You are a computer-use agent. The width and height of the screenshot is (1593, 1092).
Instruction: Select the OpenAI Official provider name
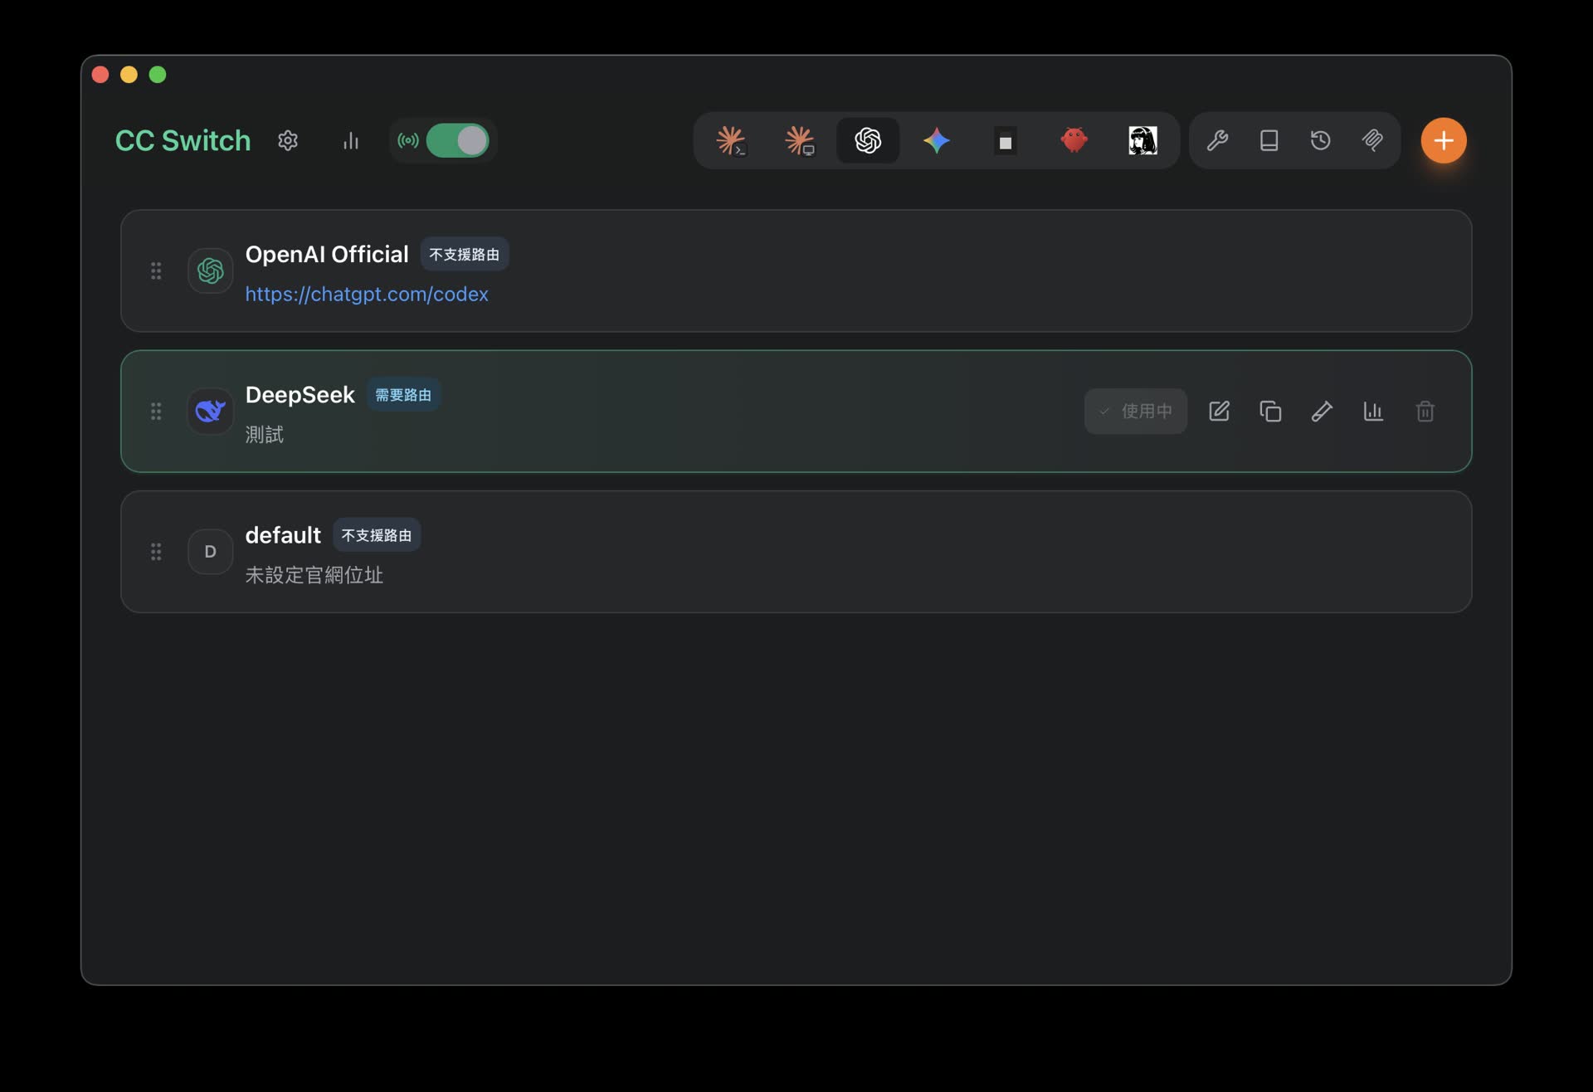(x=327, y=254)
